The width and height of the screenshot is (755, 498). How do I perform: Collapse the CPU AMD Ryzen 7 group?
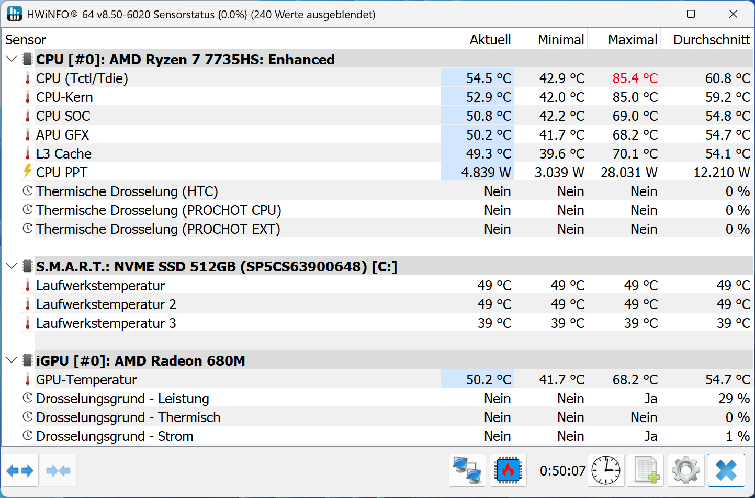point(12,59)
